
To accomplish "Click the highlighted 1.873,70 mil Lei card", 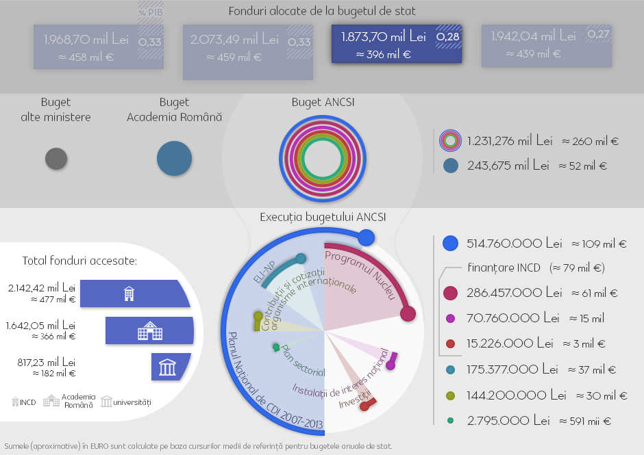I will click(397, 44).
